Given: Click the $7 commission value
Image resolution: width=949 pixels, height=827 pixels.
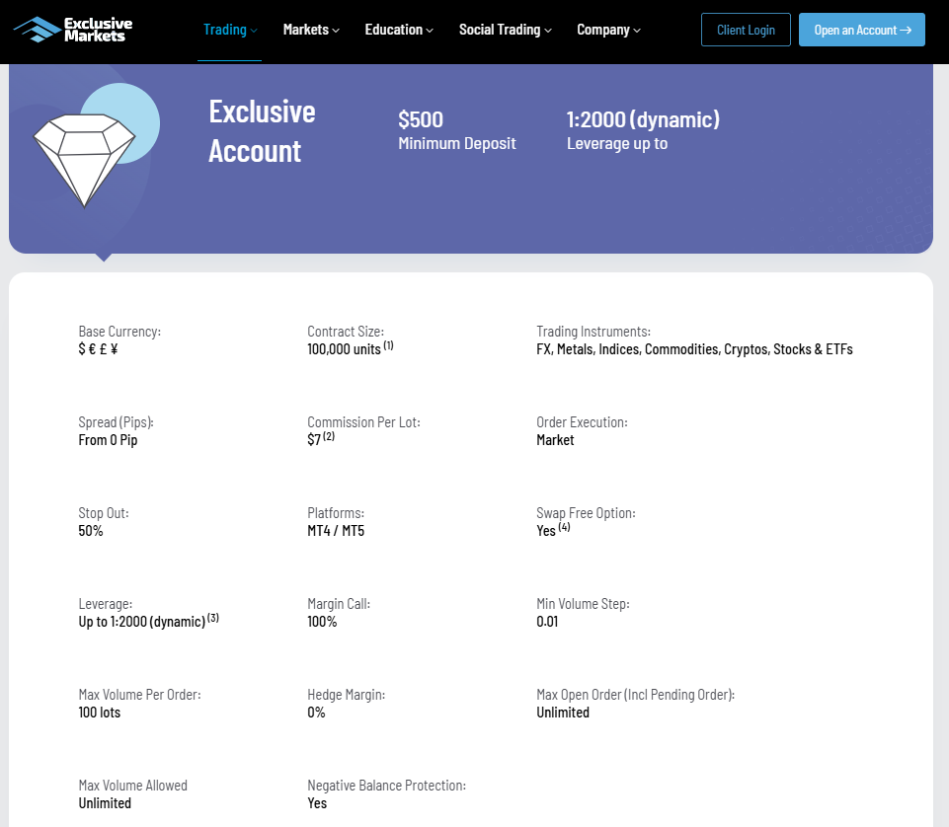Looking at the screenshot, I should (313, 440).
